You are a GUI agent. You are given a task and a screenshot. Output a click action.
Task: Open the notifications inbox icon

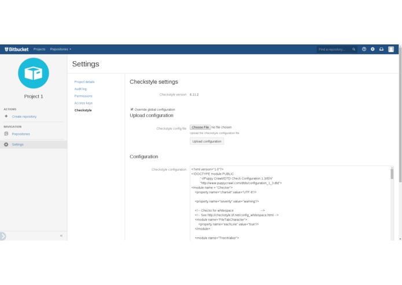[x=381, y=49]
